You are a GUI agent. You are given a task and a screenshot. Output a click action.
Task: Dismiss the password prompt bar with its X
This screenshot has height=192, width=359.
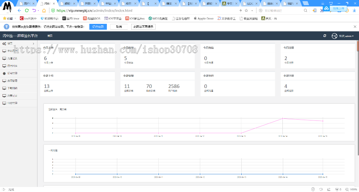(355, 27)
